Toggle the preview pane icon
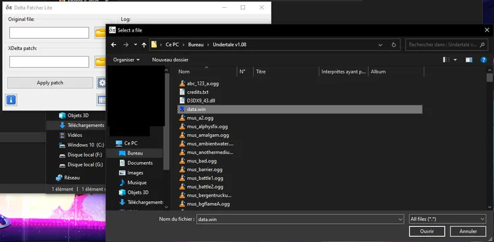 [469, 60]
